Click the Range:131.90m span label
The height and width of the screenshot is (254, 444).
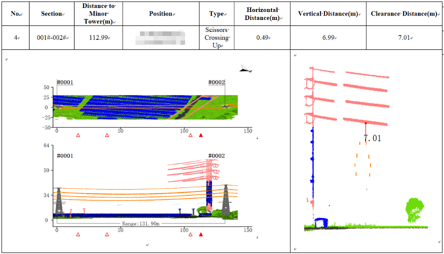[x=141, y=224]
